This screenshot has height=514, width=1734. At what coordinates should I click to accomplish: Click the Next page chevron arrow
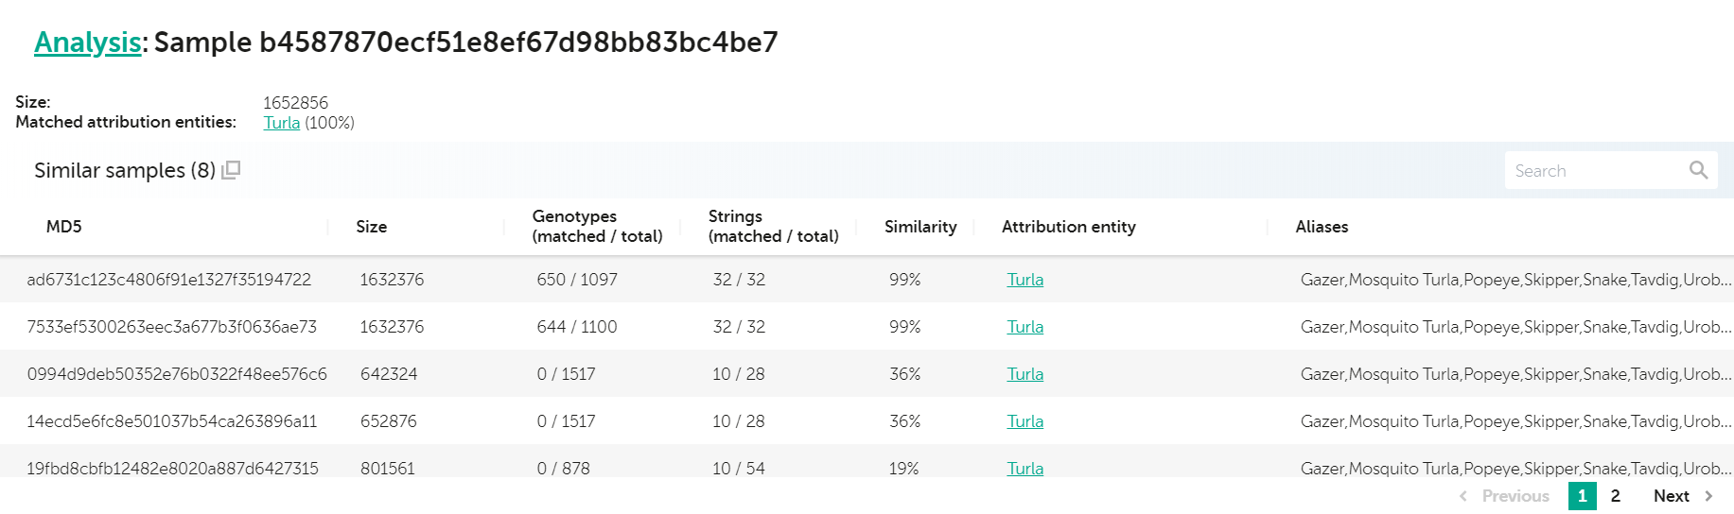pyautogui.click(x=1708, y=496)
